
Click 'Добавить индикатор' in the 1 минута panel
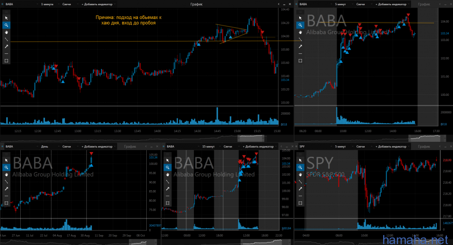pyautogui.click(x=97, y=4)
